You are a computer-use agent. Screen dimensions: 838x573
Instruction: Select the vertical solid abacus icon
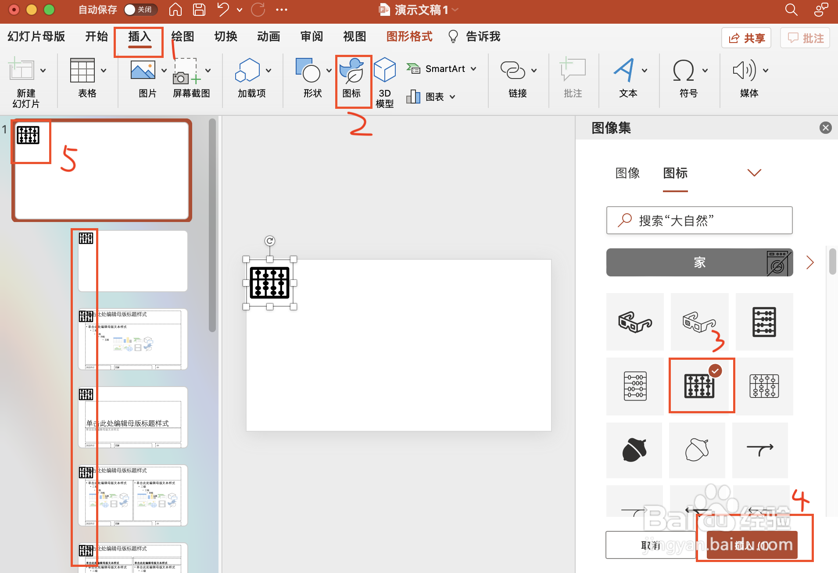[764, 322]
